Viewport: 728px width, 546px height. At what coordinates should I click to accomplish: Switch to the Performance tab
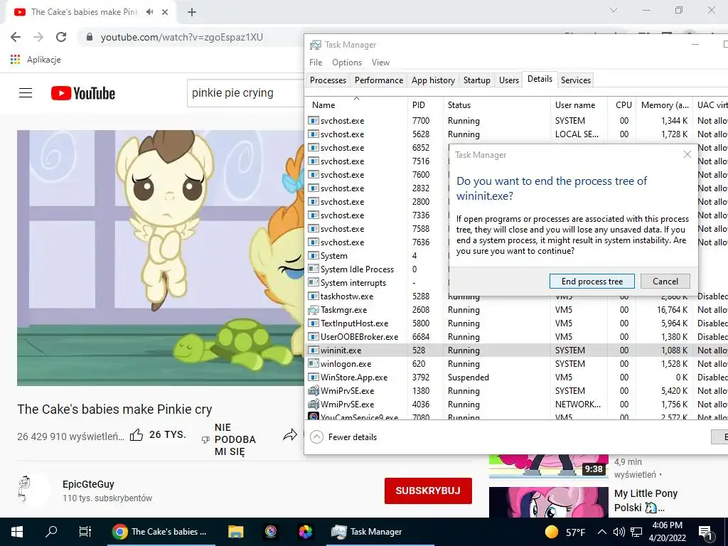coord(379,80)
